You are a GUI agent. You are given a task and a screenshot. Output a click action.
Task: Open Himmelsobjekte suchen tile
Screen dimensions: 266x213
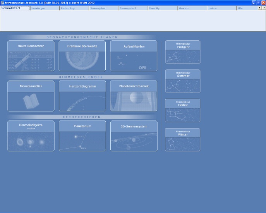pos(31,136)
